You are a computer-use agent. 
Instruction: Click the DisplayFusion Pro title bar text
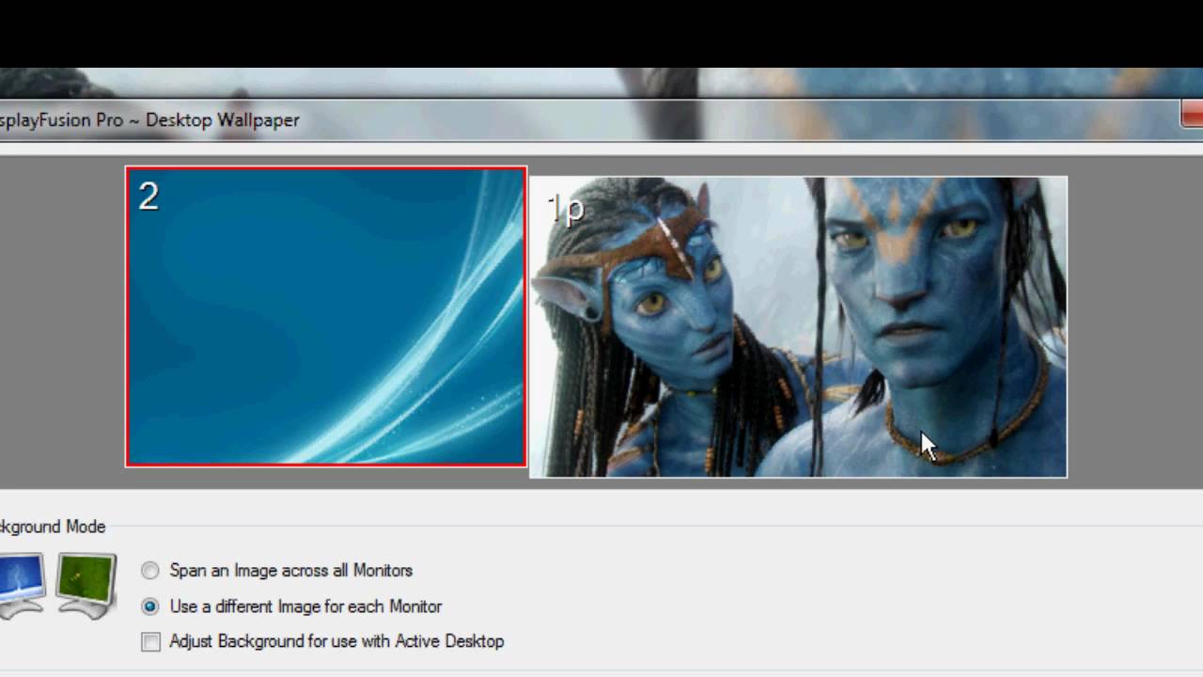tap(150, 120)
